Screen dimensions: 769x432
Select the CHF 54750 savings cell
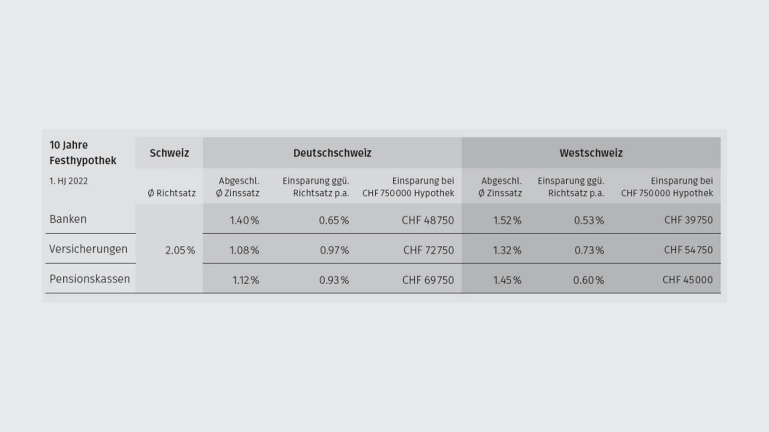pyautogui.click(x=688, y=250)
